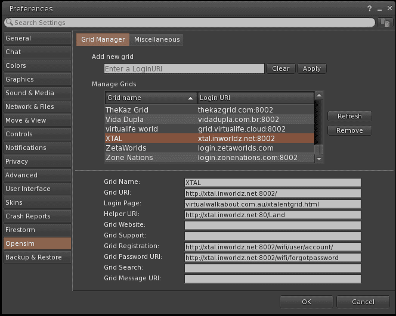The width and height of the screenshot is (396, 316).
Task: Click the Enter a LoginURI field
Action: 184,68
